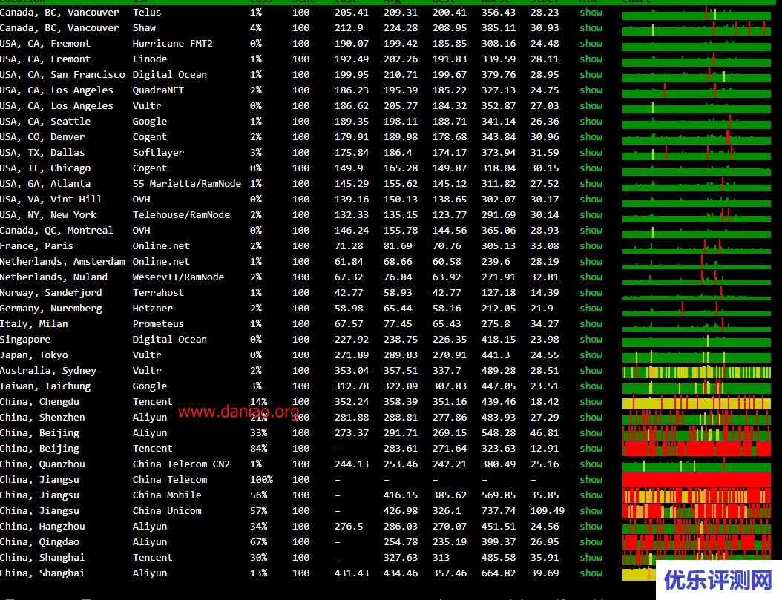Image resolution: width=782 pixels, height=600 pixels.
Task: Click show for Dallas Softlayer row
Action: (x=591, y=153)
